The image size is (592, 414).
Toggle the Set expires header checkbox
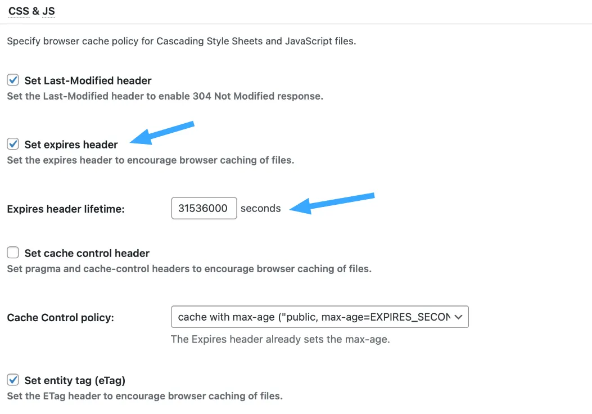13,144
